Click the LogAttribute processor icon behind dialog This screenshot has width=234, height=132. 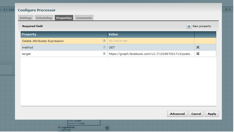point(107,128)
